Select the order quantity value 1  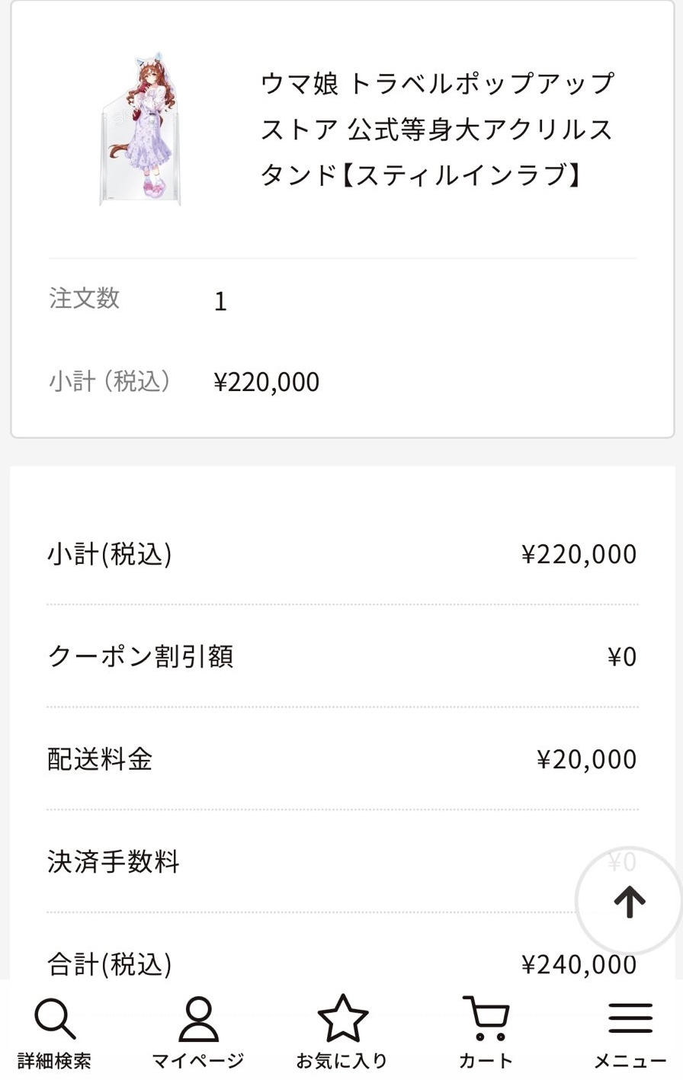tap(220, 302)
